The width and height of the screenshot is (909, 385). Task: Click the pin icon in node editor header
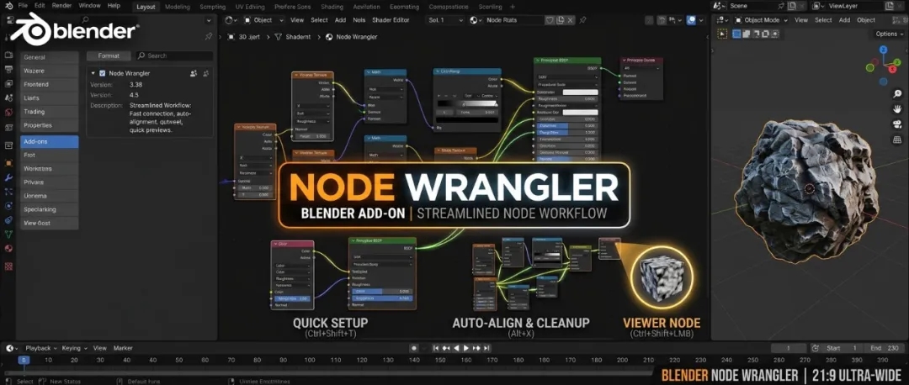tap(582, 19)
